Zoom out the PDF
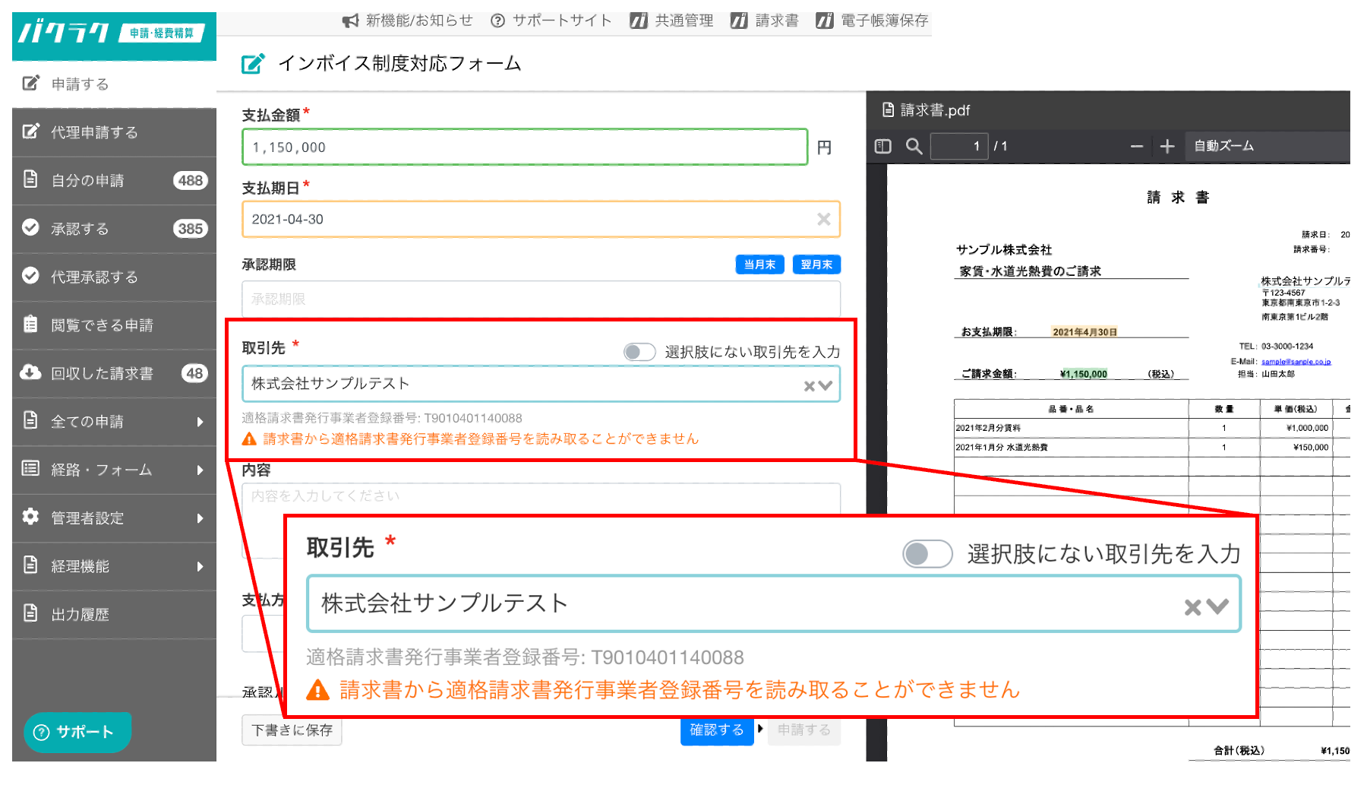 point(1136,146)
